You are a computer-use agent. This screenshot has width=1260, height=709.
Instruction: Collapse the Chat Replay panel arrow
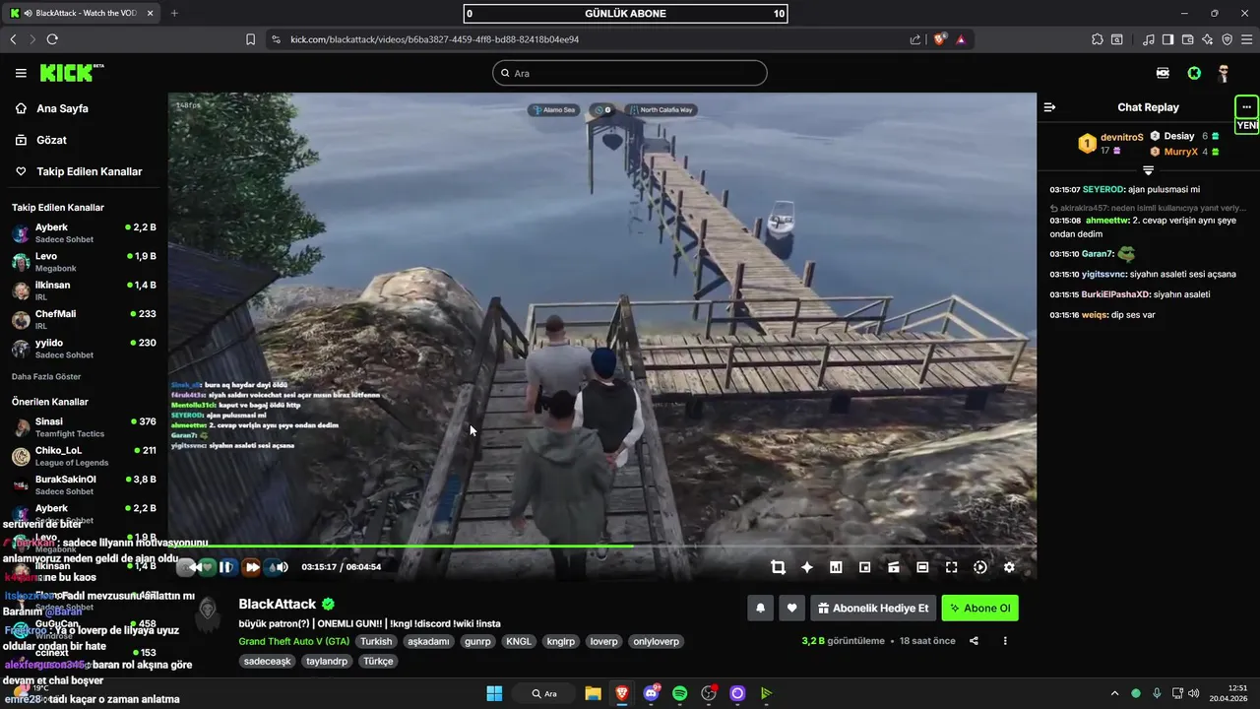[x=1049, y=107]
